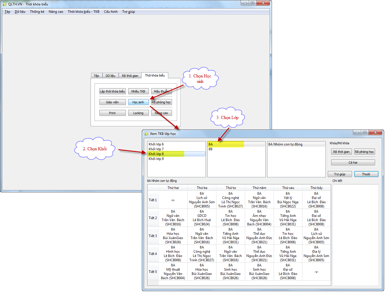Image resolution: width=385 pixels, height=292 pixels.
Task: Click the Giáo viên button
Action: (x=112, y=102)
